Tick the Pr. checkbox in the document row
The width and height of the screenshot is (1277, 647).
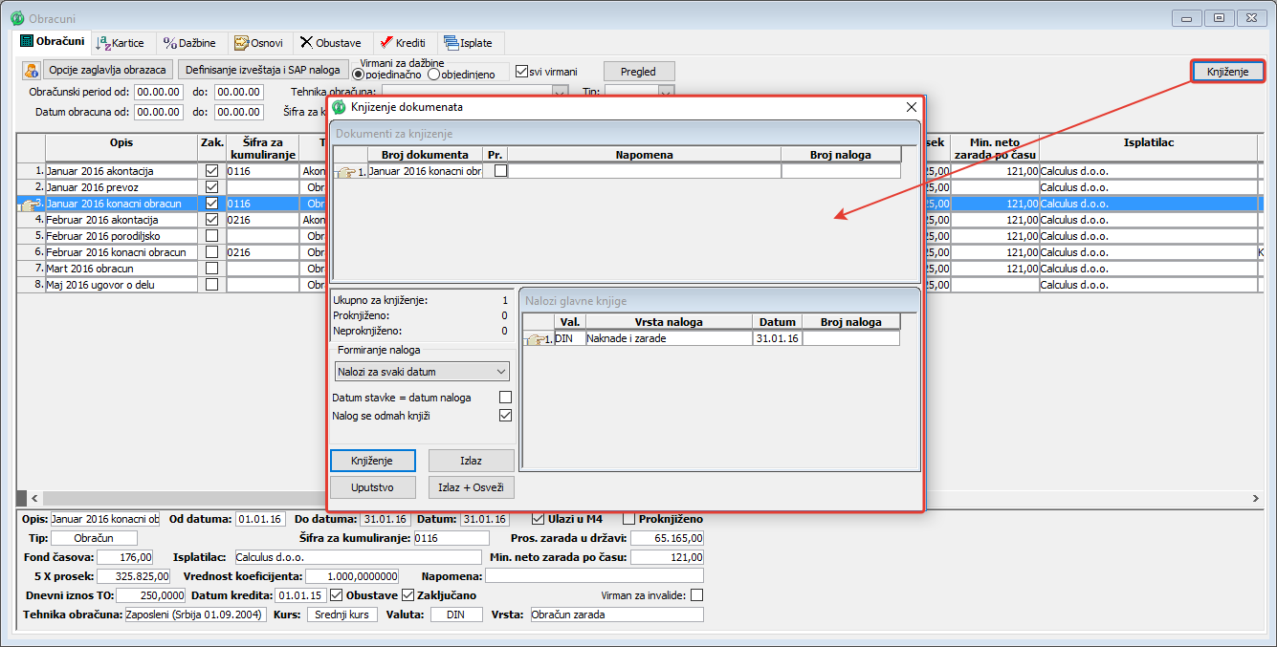pyautogui.click(x=500, y=171)
